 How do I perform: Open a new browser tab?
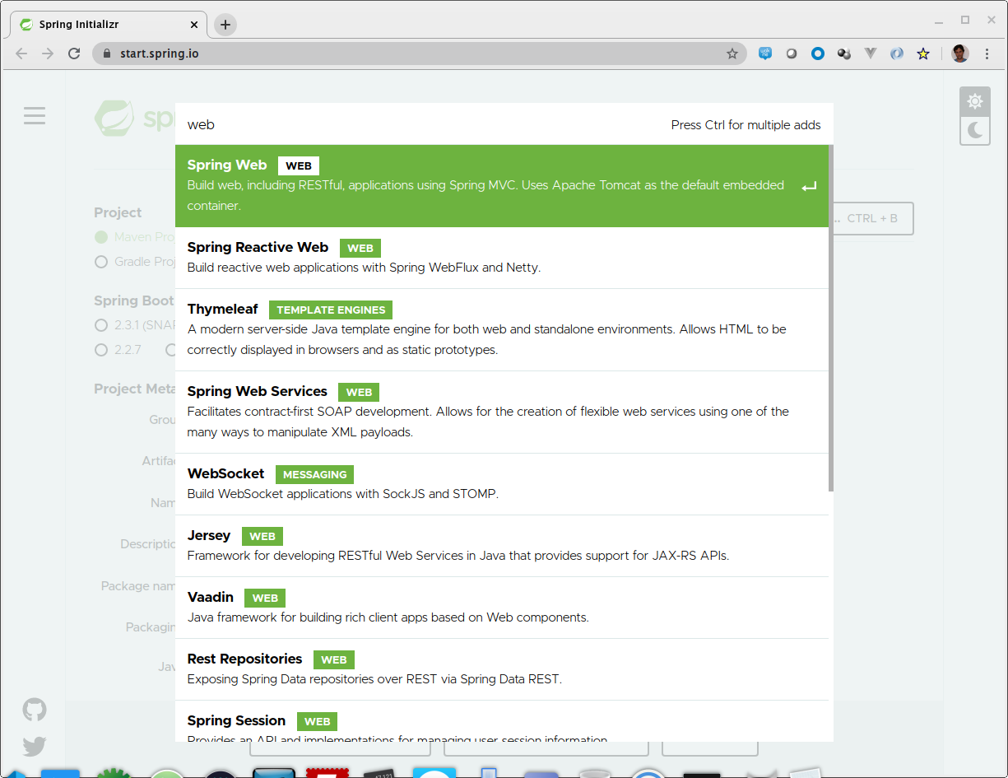[225, 25]
